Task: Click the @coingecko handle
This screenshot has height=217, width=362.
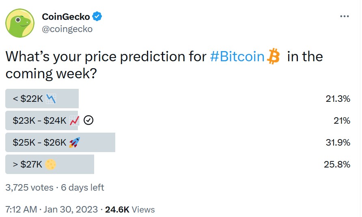Action: (67, 29)
